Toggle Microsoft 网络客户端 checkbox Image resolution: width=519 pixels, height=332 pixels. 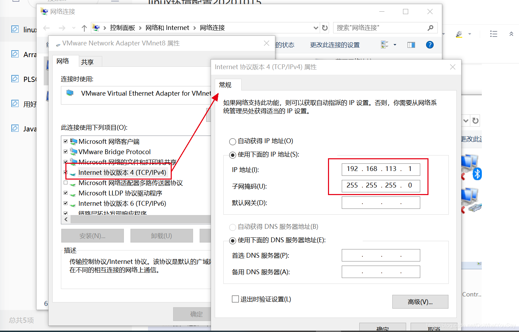[x=65, y=141]
